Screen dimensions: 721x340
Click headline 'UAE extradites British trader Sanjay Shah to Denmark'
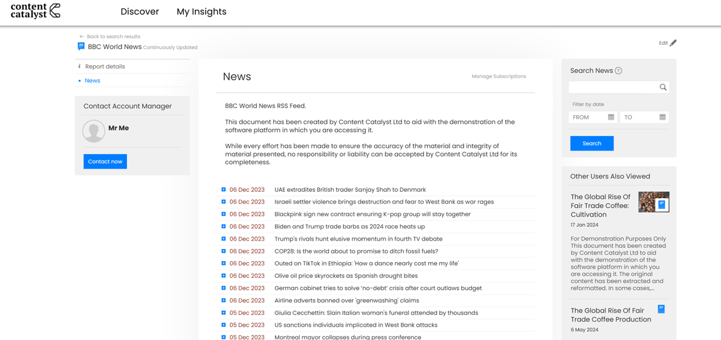pyautogui.click(x=350, y=190)
